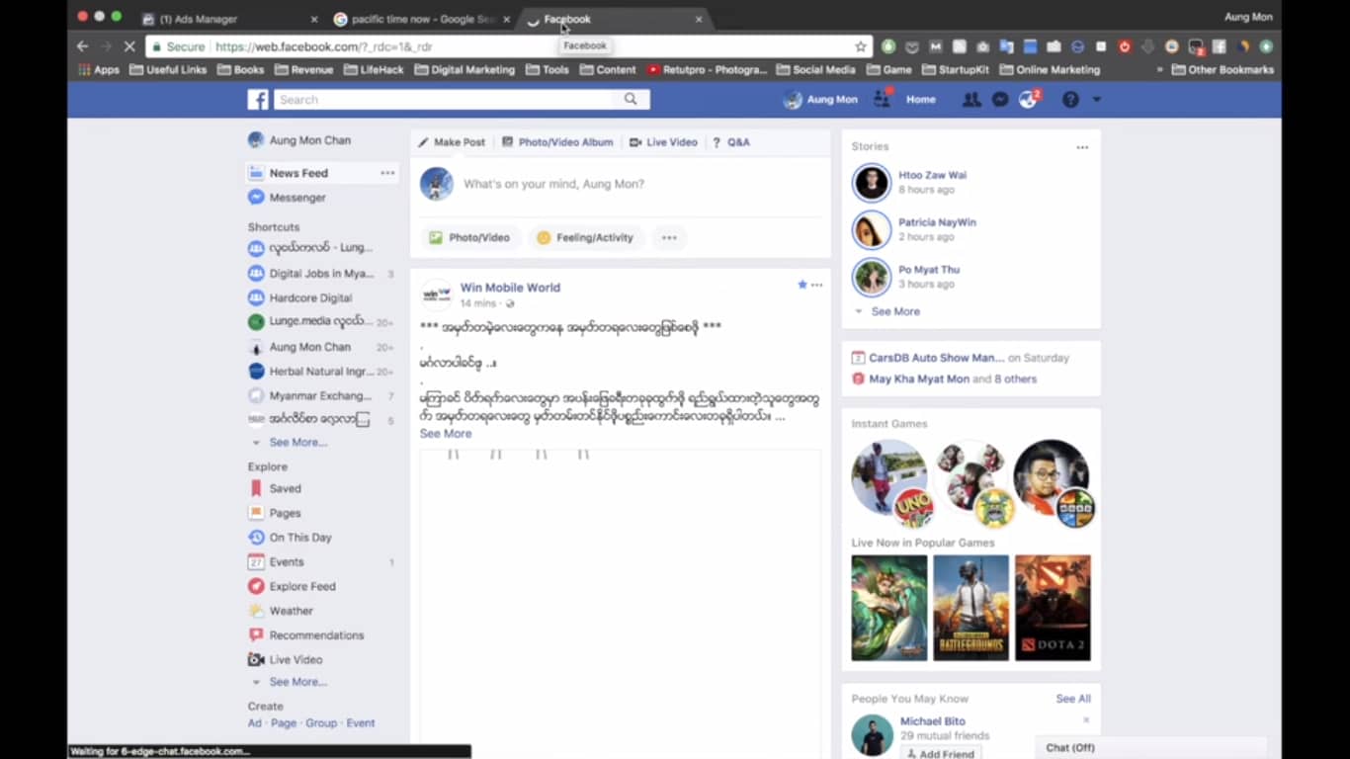Click See More on the post text
1350x759 pixels.
[446, 434]
